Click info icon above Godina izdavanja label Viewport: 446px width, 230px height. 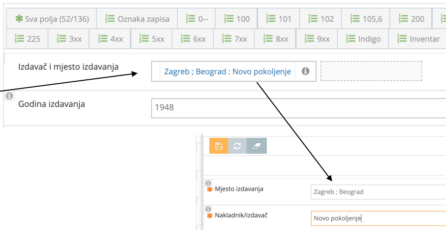coord(9,96)
